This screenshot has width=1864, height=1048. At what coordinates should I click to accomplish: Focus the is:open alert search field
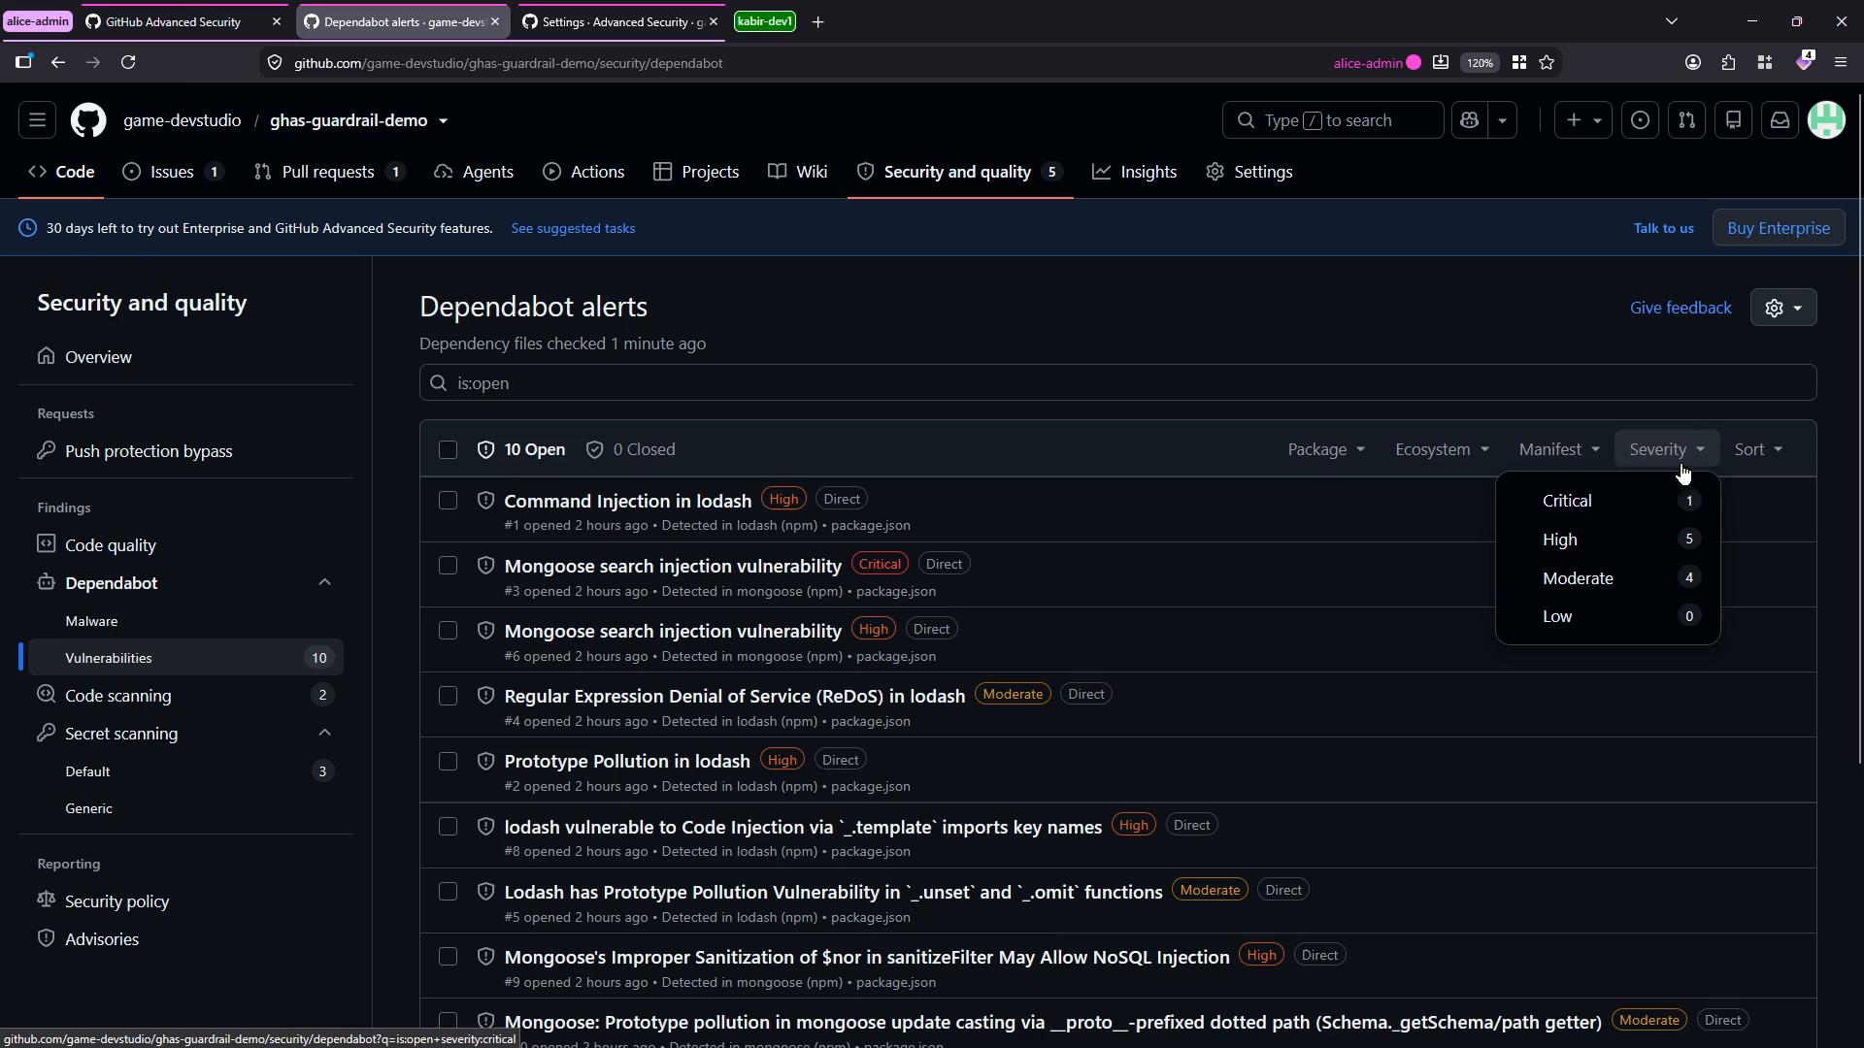(1117, 383)
